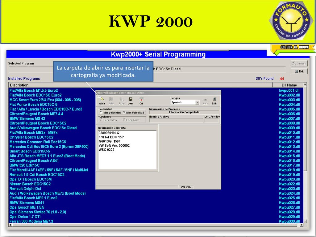Select Smart Bosch EDG15C-5

[x=30, y=151]
